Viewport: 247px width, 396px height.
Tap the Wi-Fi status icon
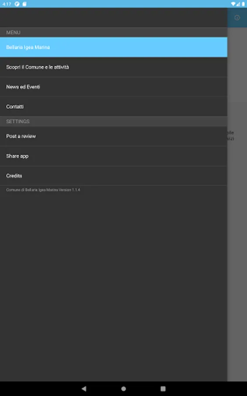233,4
